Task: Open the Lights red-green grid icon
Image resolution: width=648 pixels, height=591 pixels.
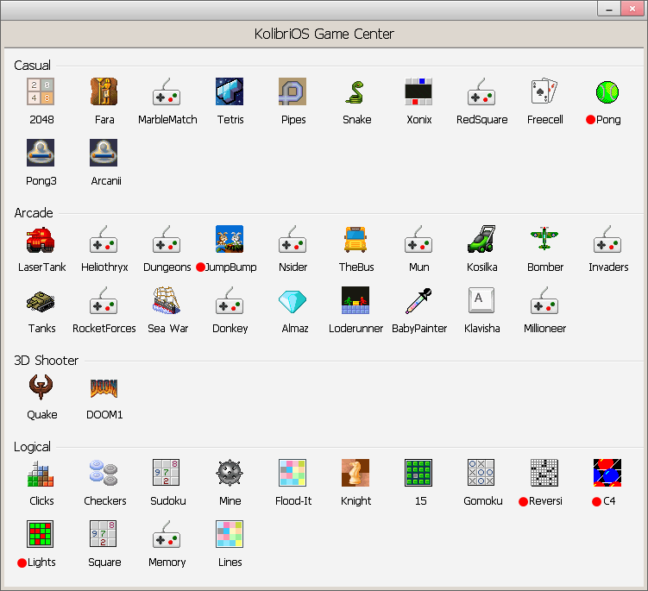Action: pos(41,534)
